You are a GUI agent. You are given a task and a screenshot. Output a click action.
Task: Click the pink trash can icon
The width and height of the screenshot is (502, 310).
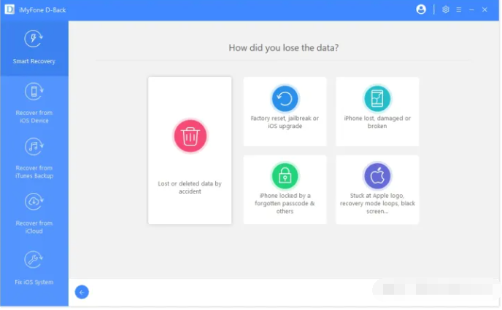(190, 136)
